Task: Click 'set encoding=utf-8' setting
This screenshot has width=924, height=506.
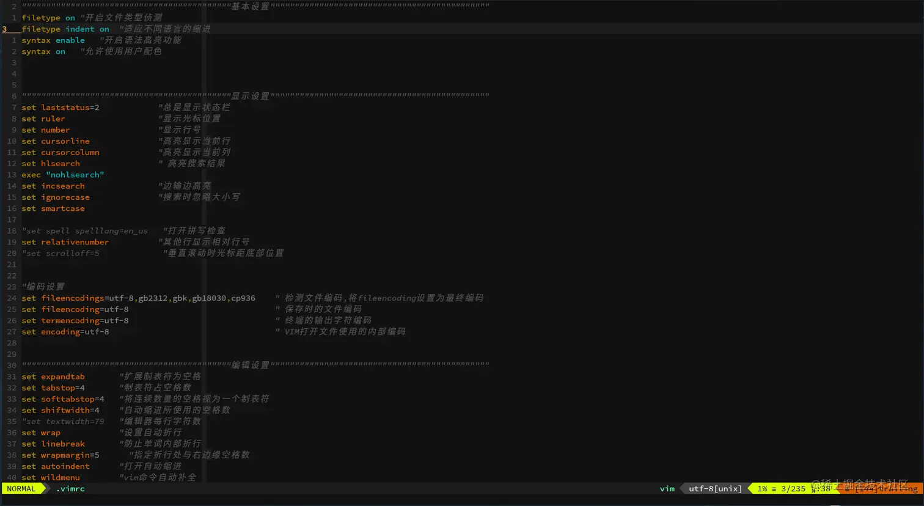Action: point(65,331)
